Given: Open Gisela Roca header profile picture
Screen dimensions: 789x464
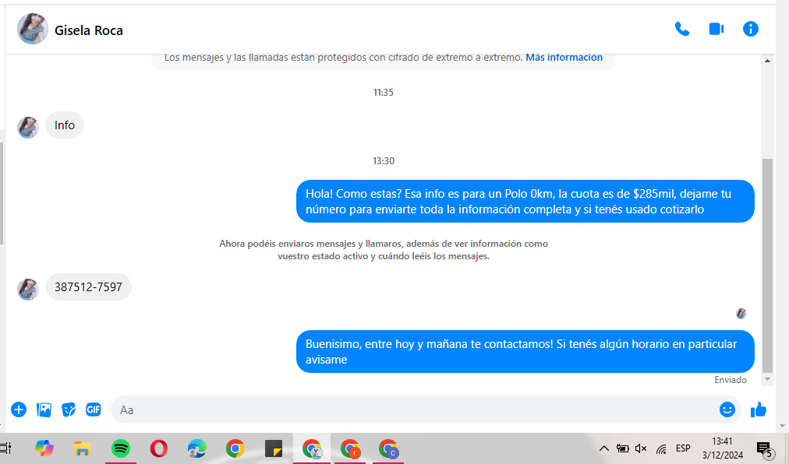Looking at the screenshot, I should pos(33,29).
